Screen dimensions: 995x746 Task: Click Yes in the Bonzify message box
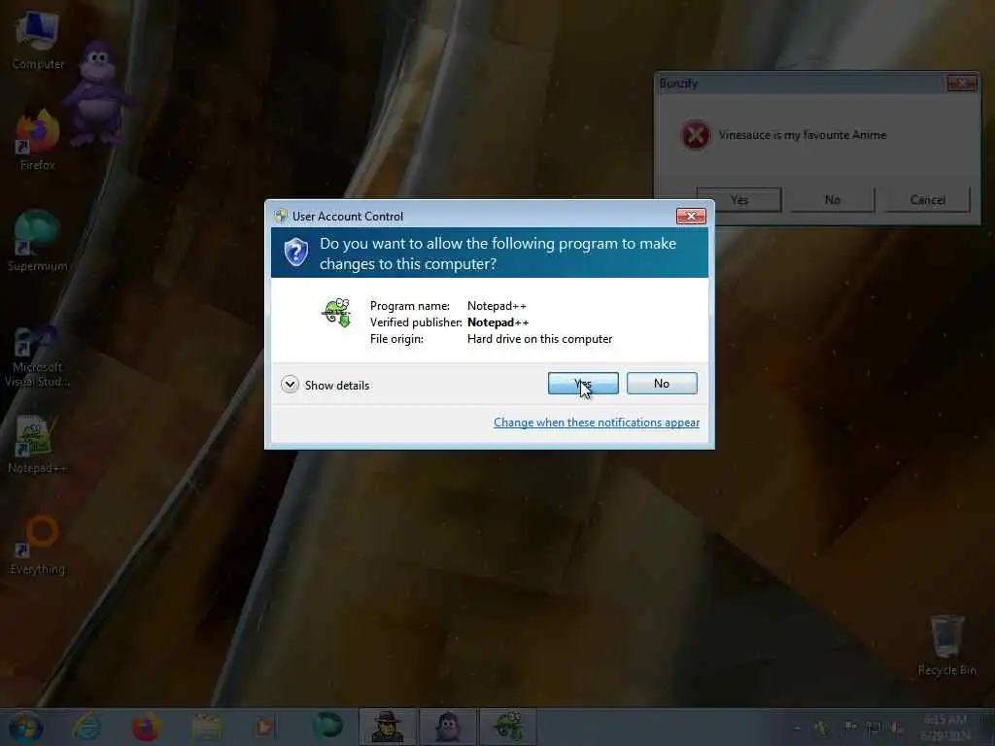coord(739,200)
